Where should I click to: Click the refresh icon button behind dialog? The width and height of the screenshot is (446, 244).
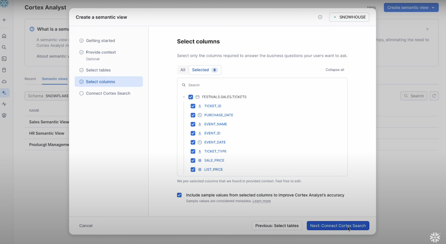(434, 96)
